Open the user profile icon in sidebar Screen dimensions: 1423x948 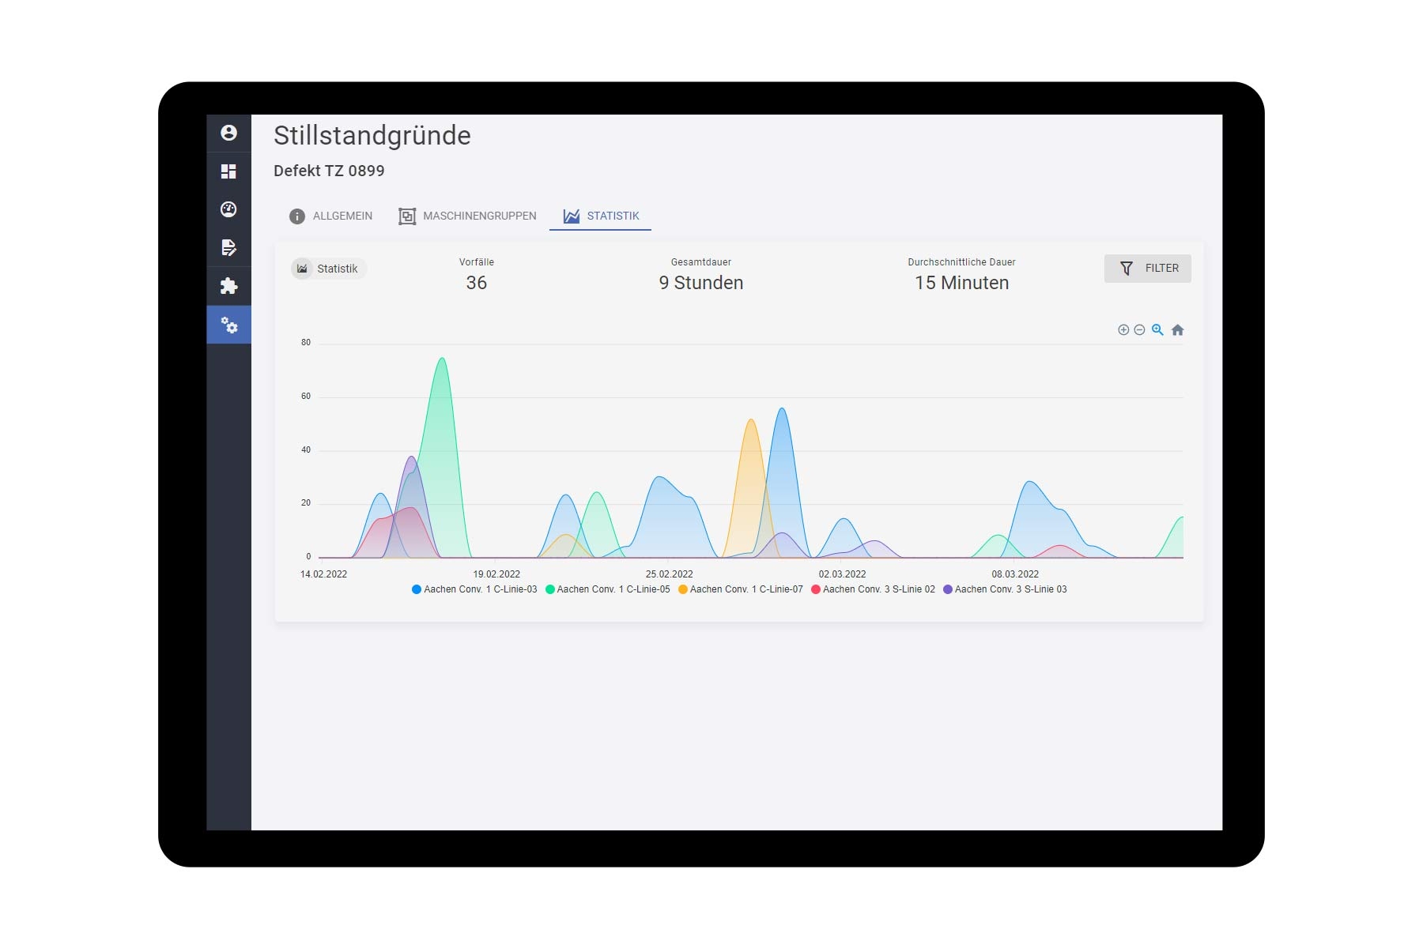click(x=228, y=133)
